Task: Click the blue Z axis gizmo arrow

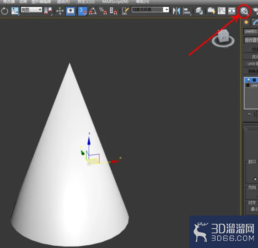Action: (89, 141)
